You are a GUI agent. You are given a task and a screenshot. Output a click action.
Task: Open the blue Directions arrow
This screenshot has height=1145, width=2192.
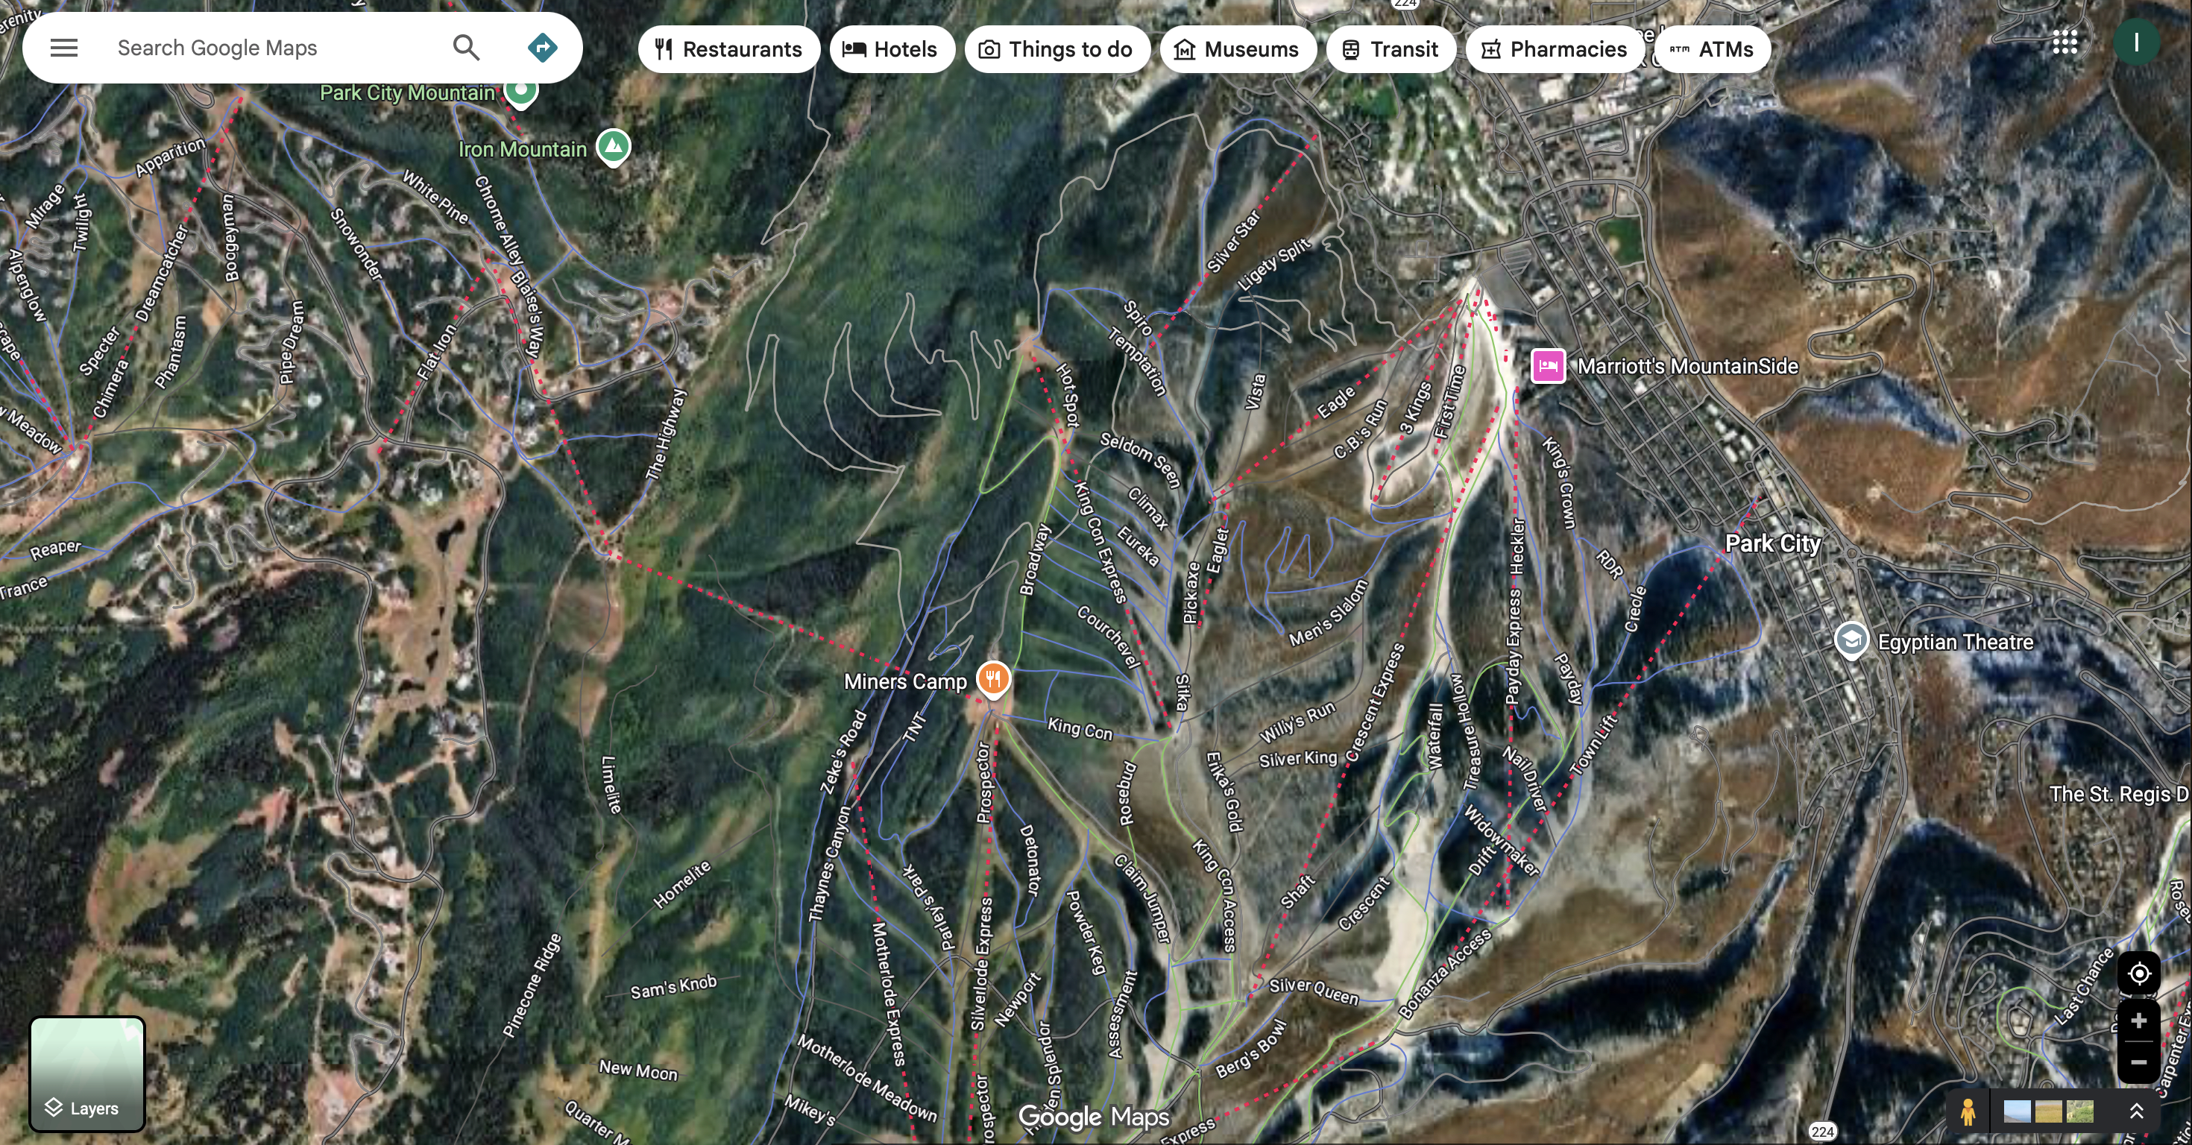pyautogui.click(x=542, y=48)
